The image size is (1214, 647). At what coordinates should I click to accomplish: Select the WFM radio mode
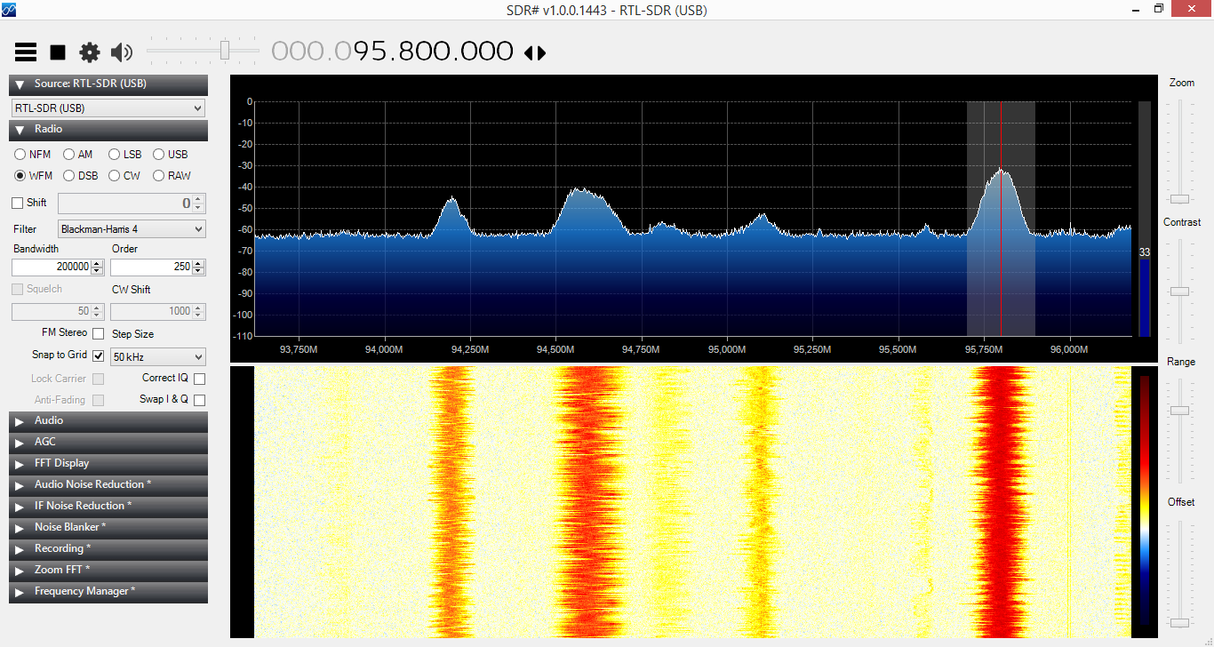pos(20,176)
